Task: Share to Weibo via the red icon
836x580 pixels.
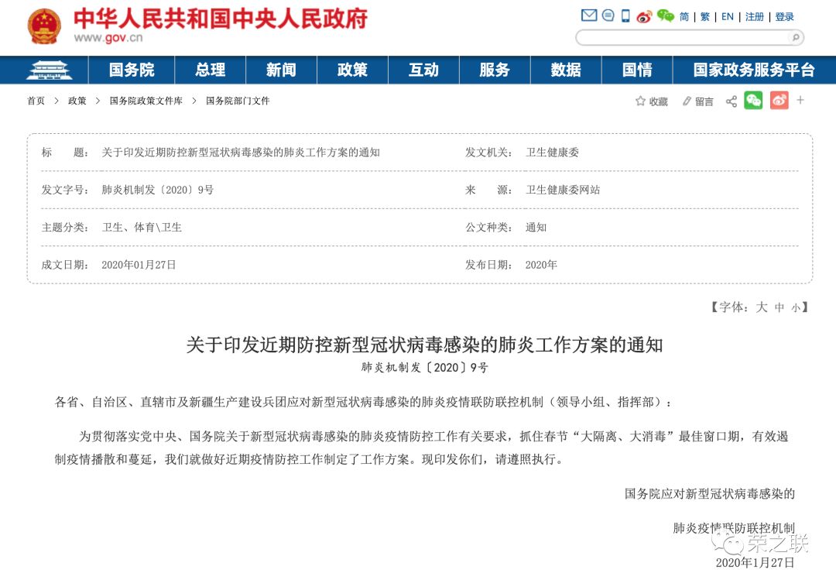Action: pos(780,101)
